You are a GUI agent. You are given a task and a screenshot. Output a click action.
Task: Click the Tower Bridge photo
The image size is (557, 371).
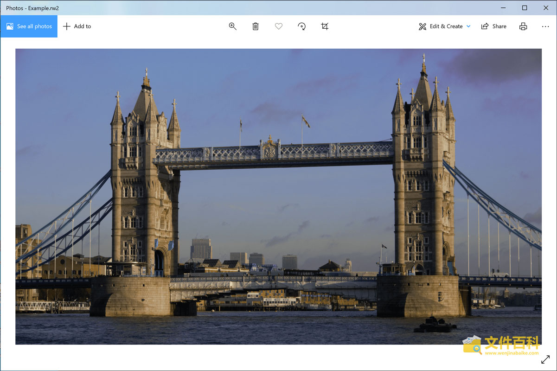278,197
